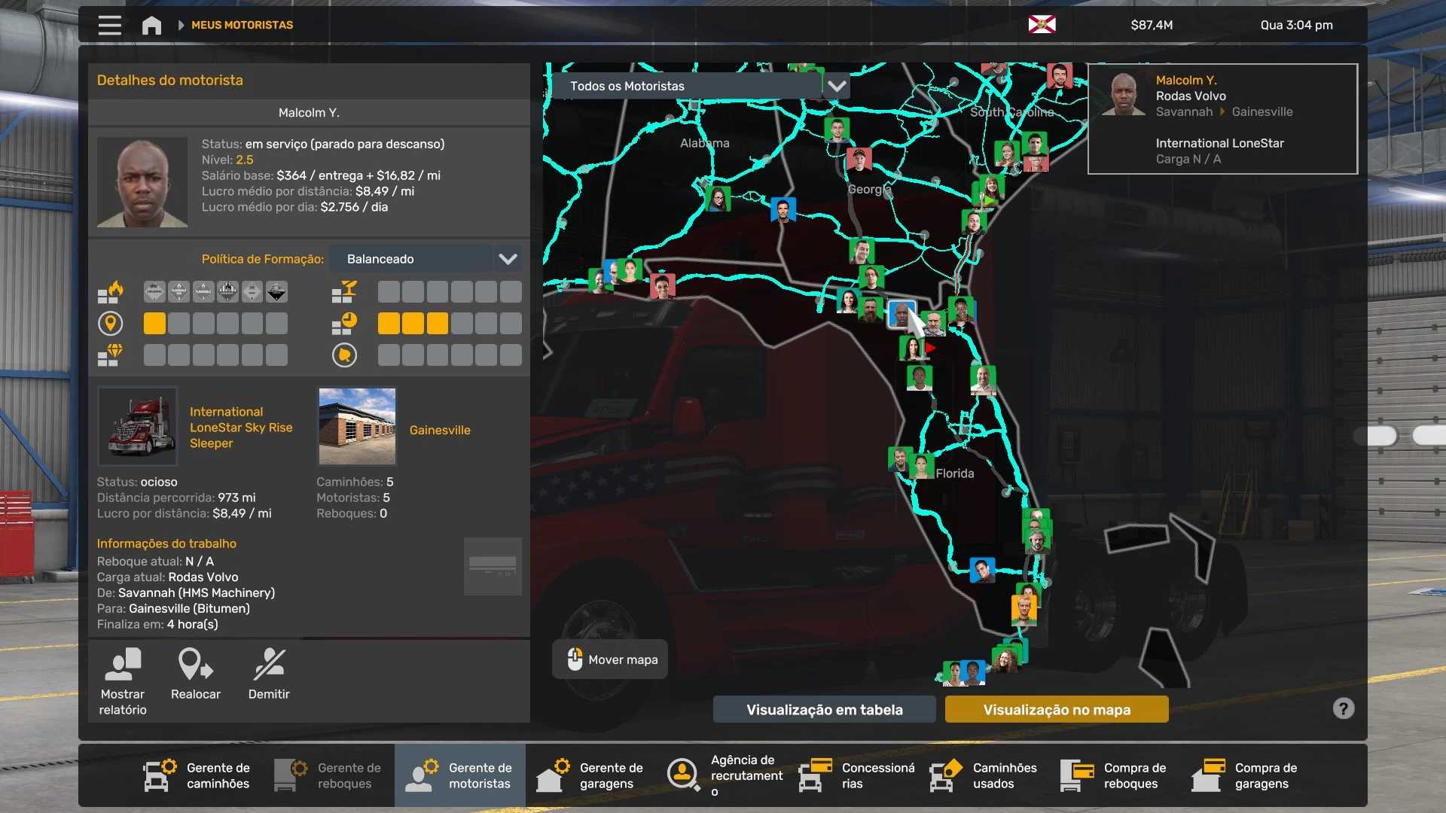Open the Gainesville garage link

pos(440,430)
